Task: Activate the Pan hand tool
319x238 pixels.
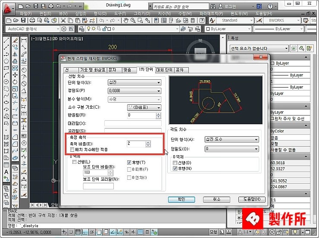Action: tap(126, 20)
